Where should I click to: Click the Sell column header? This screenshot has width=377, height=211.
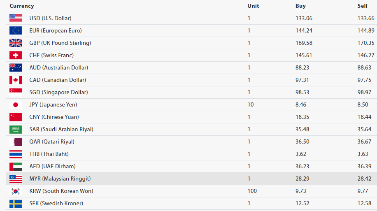coord(362,6)
